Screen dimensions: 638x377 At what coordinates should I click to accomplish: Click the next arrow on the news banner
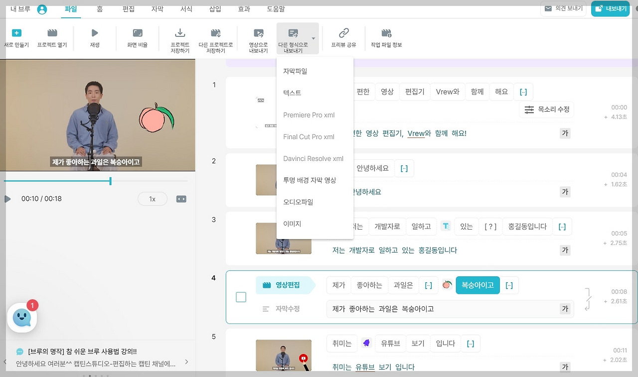click(187, 362)
